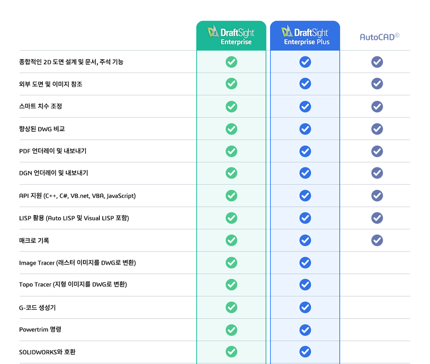
Task: Click Enterprise checkmark for Powertrim 명령
Action: (x=231, y=330)
